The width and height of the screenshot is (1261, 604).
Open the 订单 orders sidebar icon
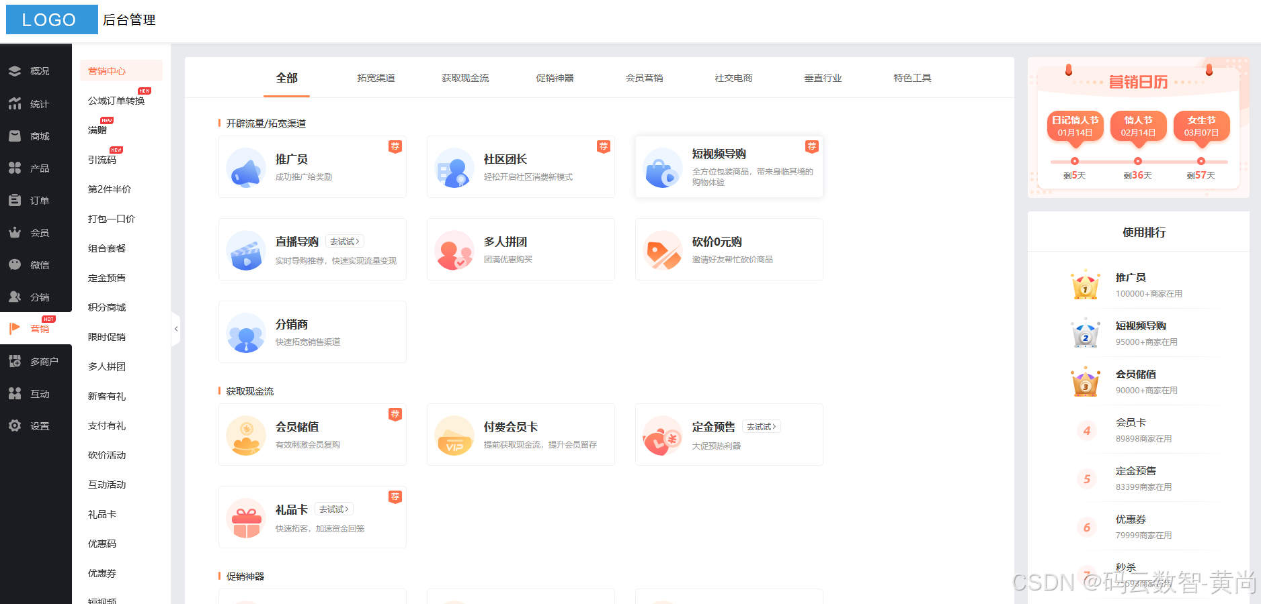pyautogui.click(x=15, y=200)
